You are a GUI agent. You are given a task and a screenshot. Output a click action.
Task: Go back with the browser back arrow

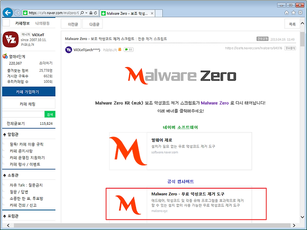click(8, 13)
